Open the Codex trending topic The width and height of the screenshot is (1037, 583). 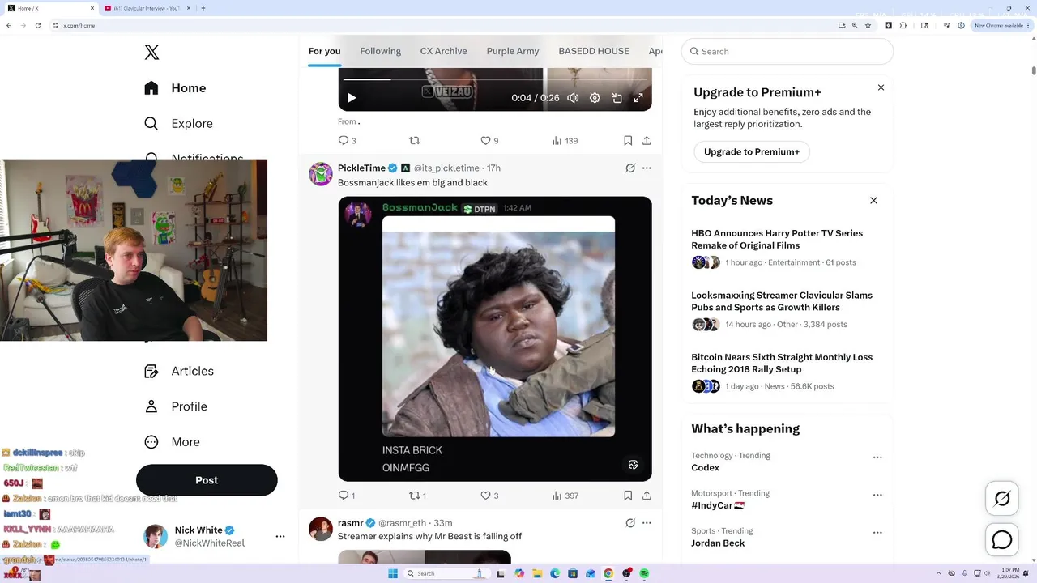(x=705, y=468)
